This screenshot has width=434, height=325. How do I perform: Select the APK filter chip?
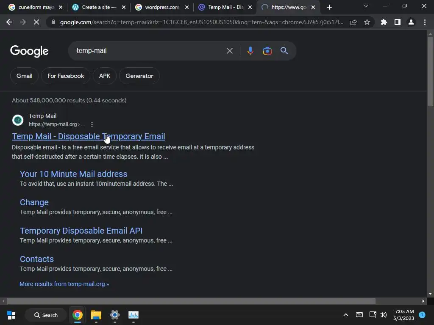click(105, 76)
